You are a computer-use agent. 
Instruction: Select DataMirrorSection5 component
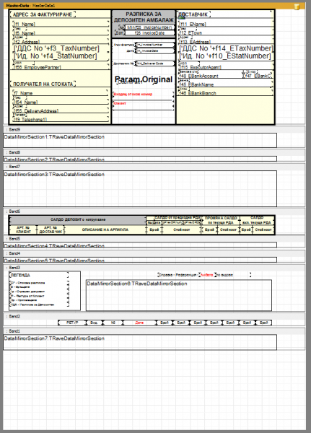point(140,260)
